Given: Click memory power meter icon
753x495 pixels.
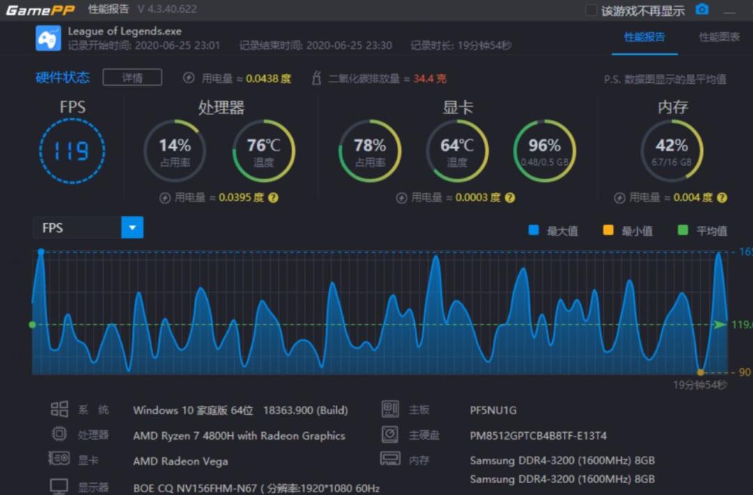Looking at the screenshot, I should pos(620,198).
